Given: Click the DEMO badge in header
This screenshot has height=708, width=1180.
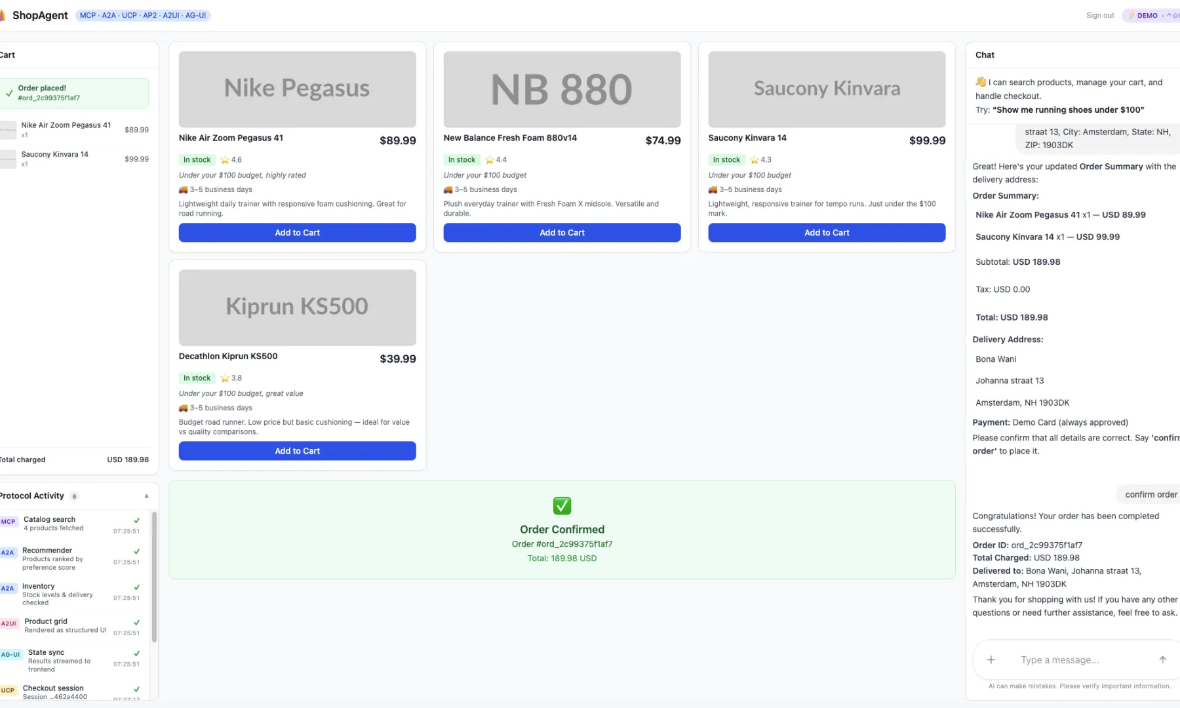Looking at the screenshot, I should 1152,15.
